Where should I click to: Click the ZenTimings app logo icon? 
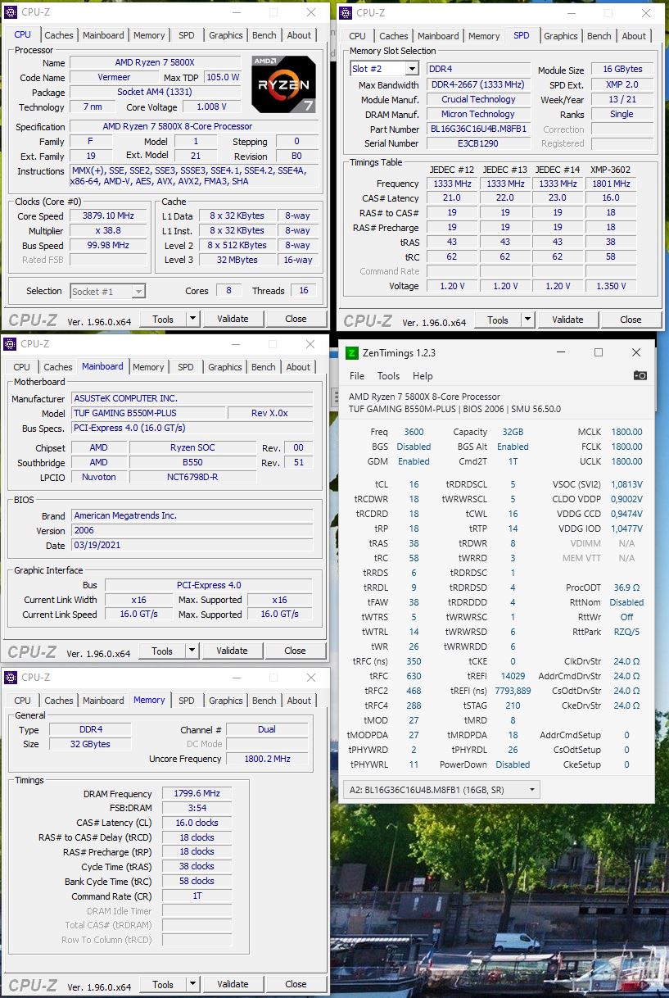(352, 353)
